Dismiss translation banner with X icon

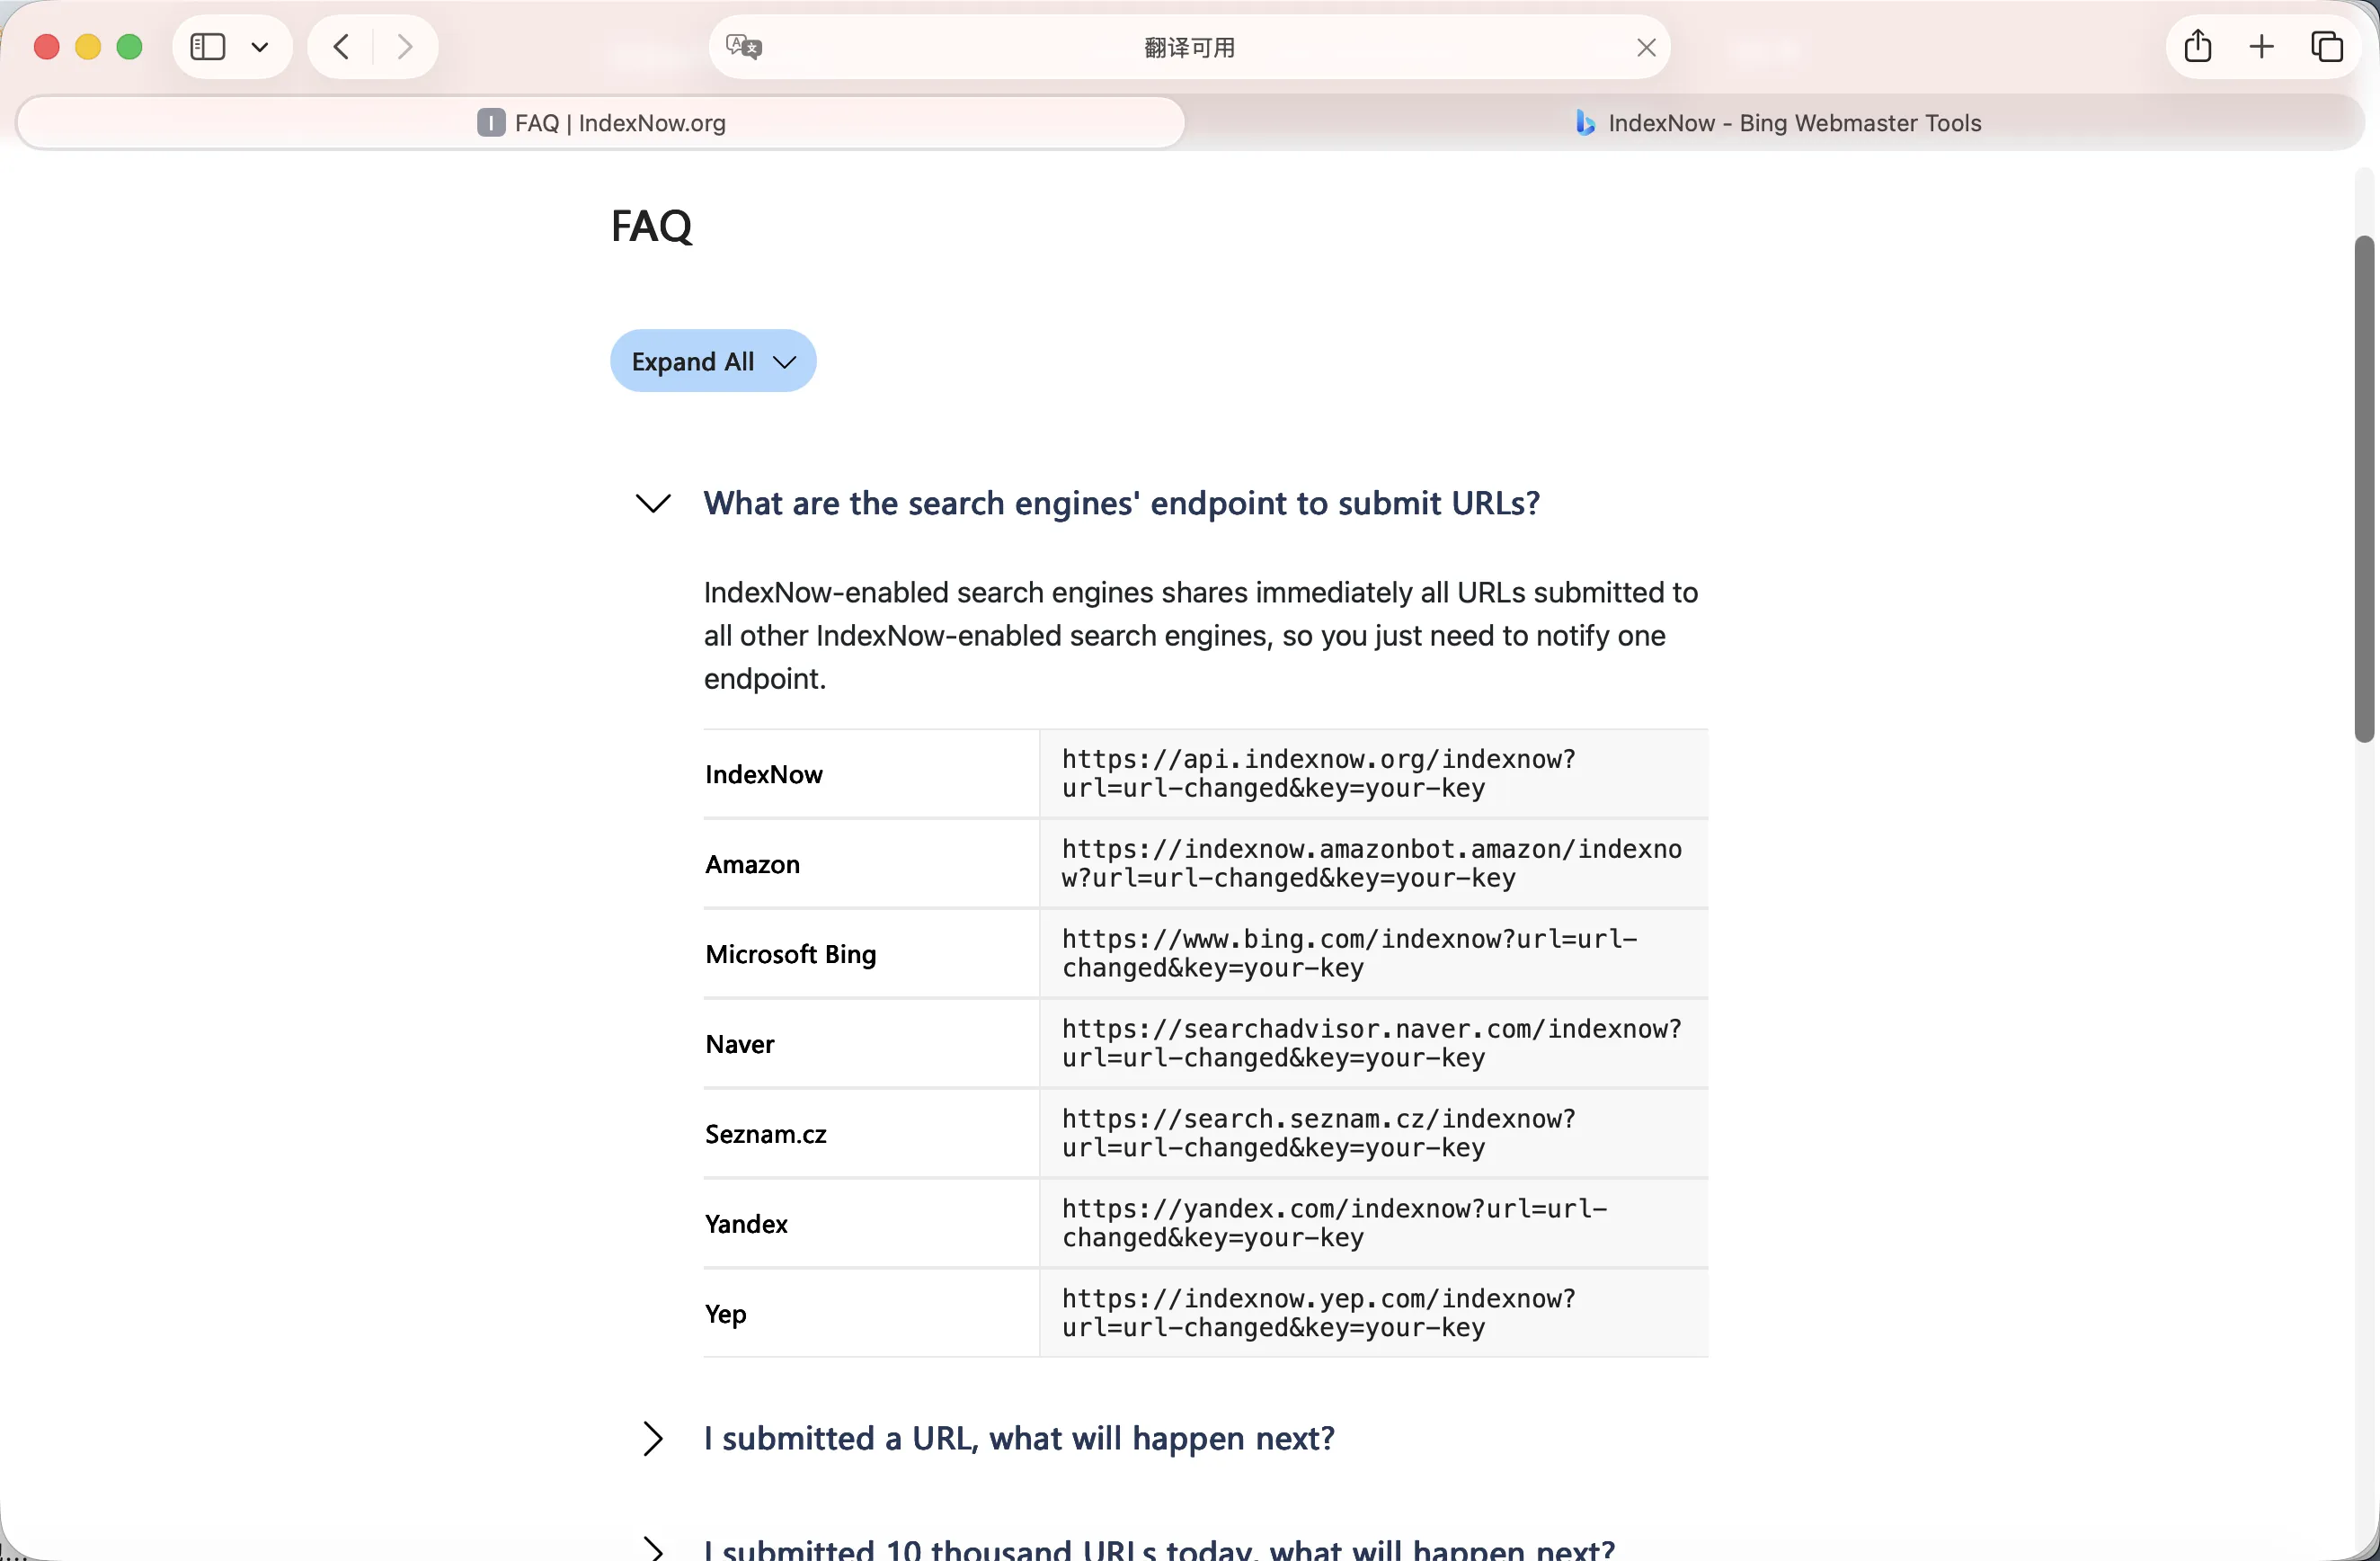(x=1646, y=47)
